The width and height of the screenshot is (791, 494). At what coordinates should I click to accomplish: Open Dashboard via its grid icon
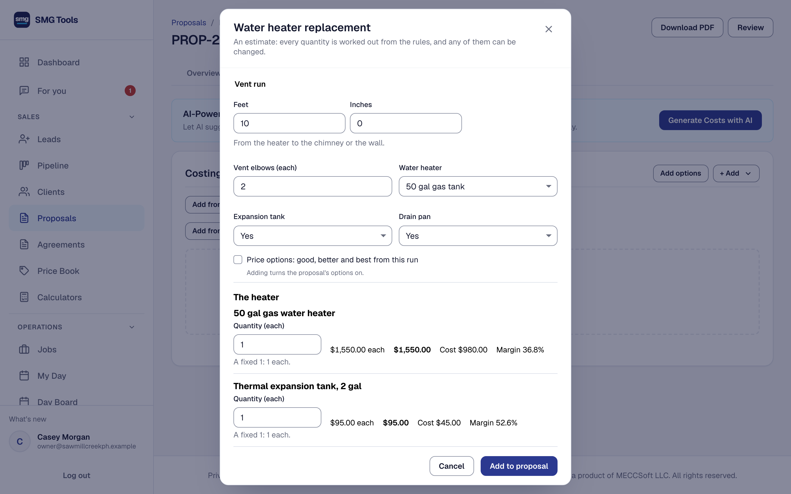[24, 62]
